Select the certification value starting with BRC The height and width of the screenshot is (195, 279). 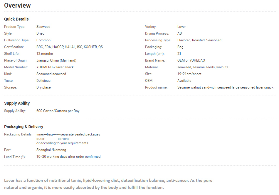click(69, 47)
